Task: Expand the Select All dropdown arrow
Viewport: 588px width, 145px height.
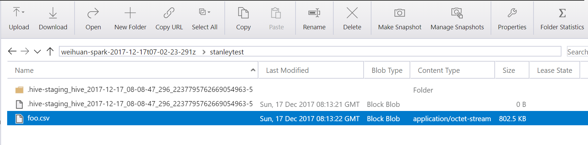Action: point(209,12)
